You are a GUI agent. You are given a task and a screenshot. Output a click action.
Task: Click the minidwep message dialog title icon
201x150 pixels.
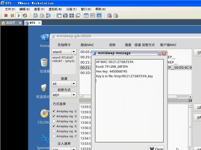point(94,53)
